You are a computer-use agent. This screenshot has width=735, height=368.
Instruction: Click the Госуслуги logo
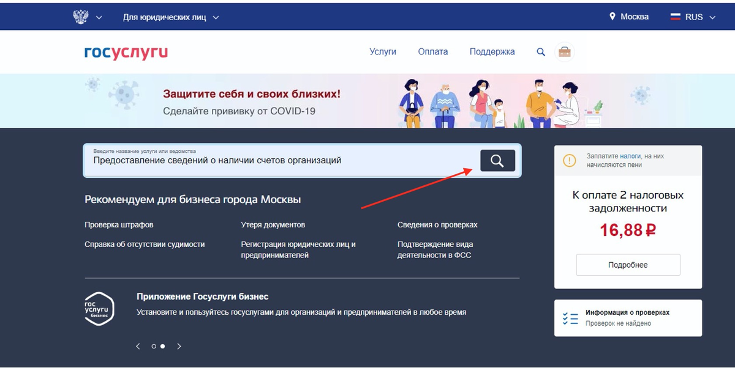[126, 52]
